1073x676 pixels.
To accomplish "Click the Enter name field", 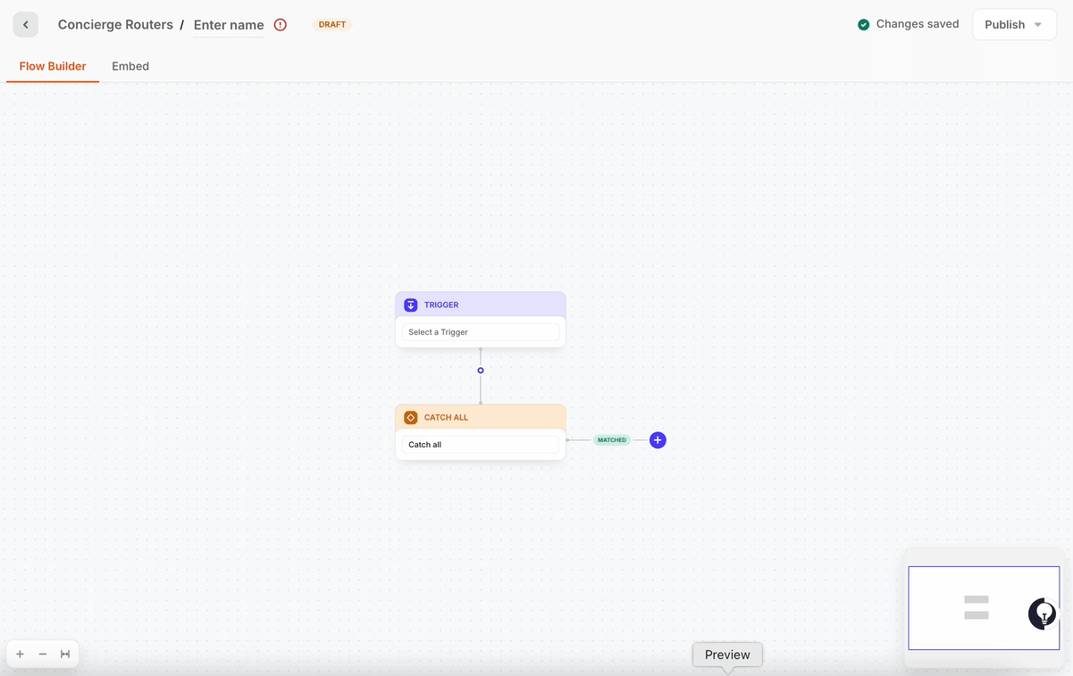I will click(229, 25).
